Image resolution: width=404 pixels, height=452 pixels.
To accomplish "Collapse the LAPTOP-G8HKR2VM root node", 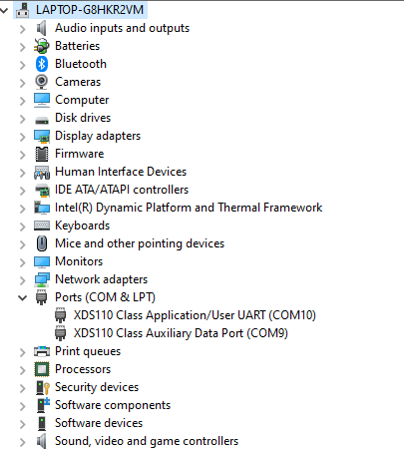I will click(x=4, y=10).
